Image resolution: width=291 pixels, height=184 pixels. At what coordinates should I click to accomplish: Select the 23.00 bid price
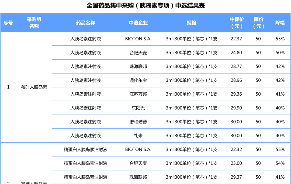click(x=236, y=163)
